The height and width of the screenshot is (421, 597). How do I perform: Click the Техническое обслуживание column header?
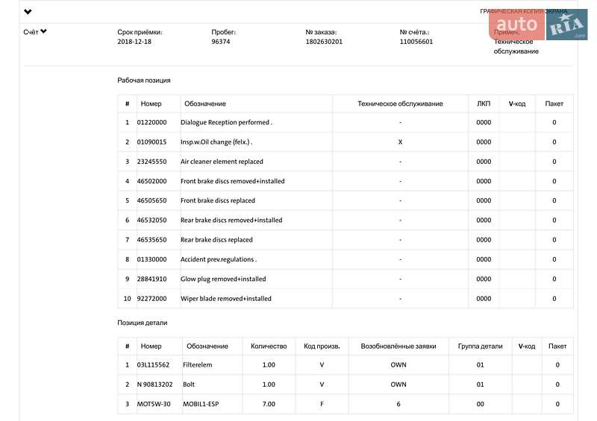click(400, 104)
